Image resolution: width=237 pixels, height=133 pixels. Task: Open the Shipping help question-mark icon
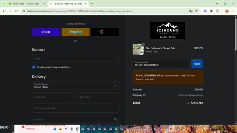click(144, 95)
